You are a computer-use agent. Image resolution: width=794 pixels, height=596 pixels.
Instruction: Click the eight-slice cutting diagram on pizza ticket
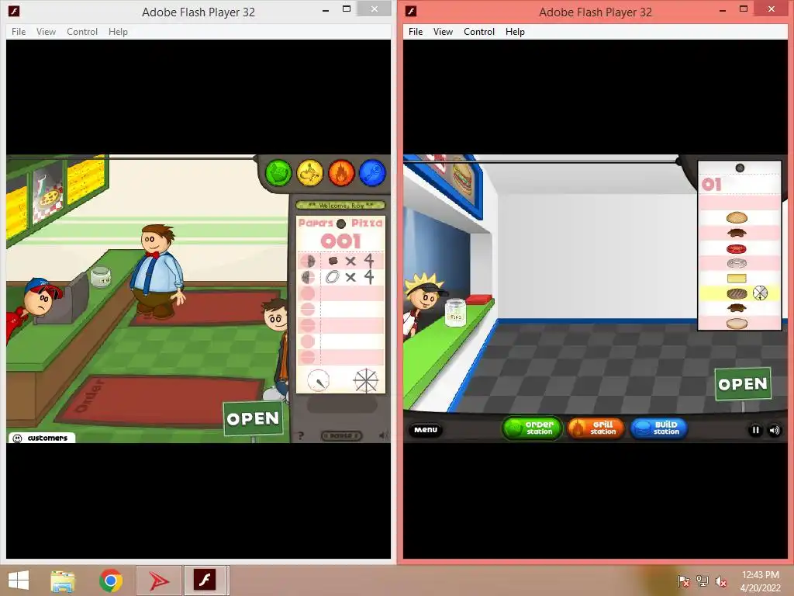[366, 380]
